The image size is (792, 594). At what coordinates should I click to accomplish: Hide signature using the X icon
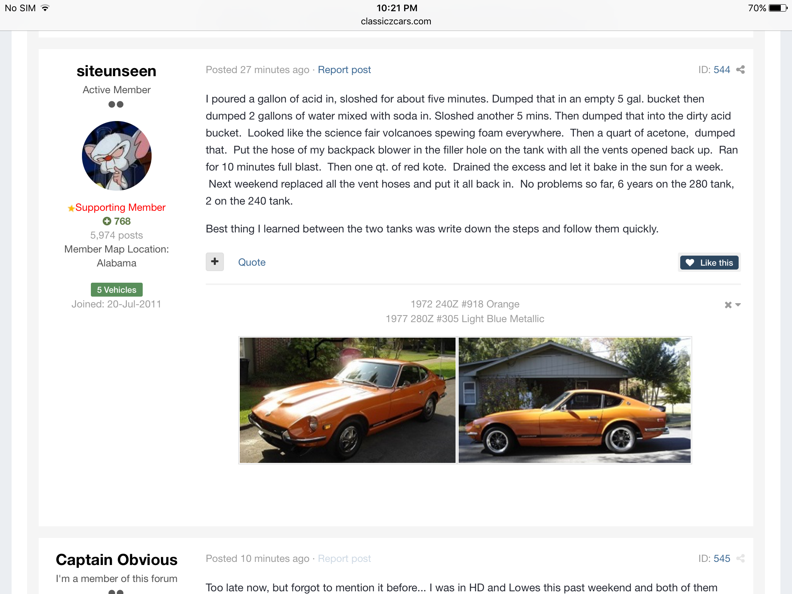728,305
